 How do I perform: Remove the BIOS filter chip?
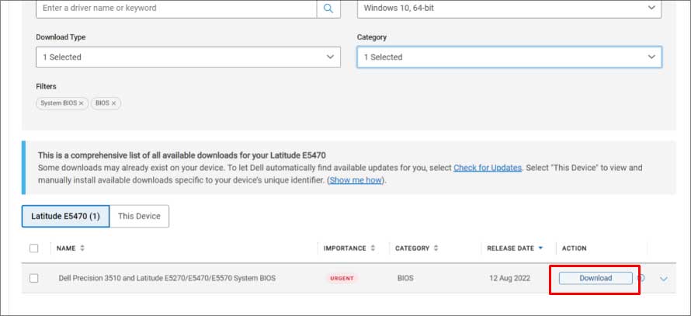[x=113, y=103]
